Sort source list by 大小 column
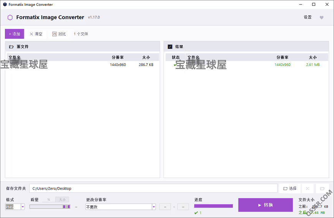Image resolution: width=334 pixels, height=218 pixels. (146, 57)
